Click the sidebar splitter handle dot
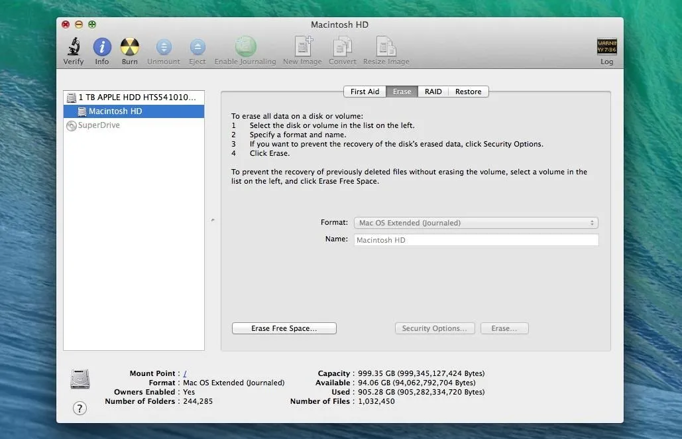 pyautogui.click(x=213, y=220)
